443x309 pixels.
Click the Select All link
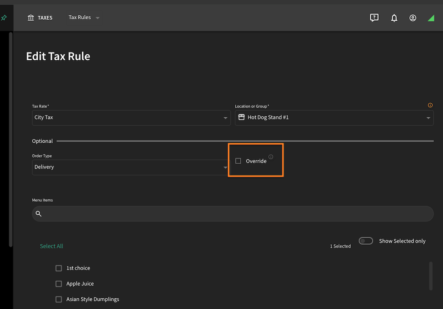(51, 246)
